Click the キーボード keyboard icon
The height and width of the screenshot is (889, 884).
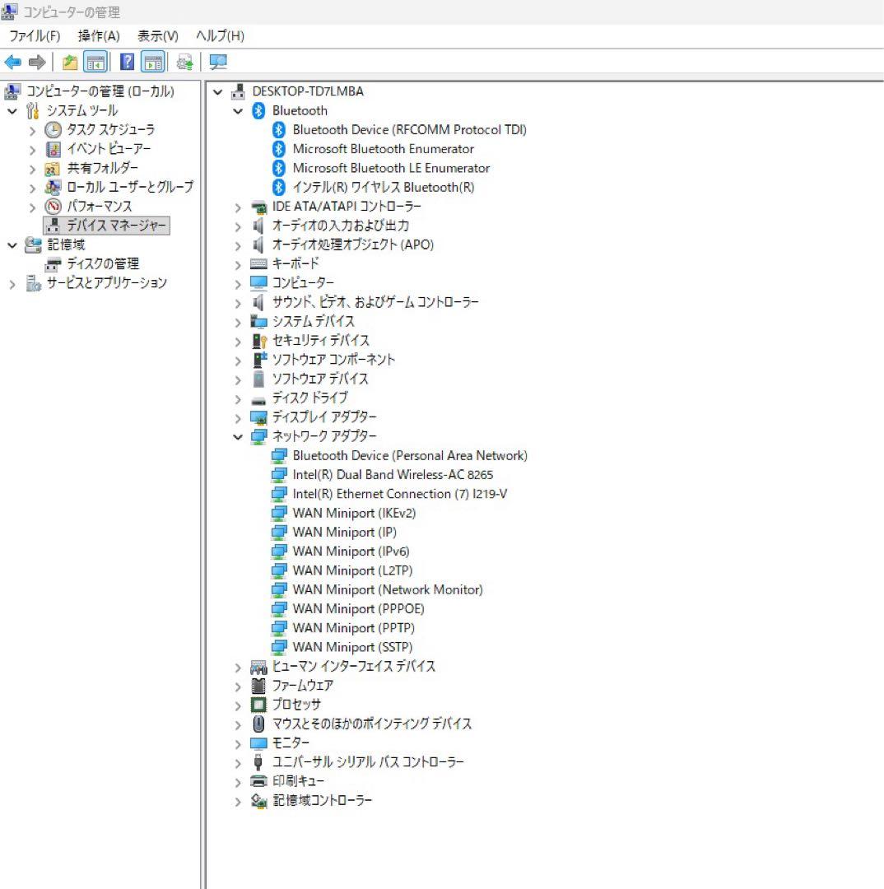pos(258,263)
